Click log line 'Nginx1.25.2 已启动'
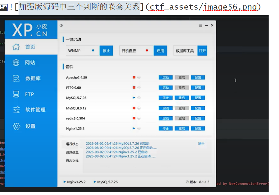The height and width of the screenshot is (195, 279). pos(117,152)
